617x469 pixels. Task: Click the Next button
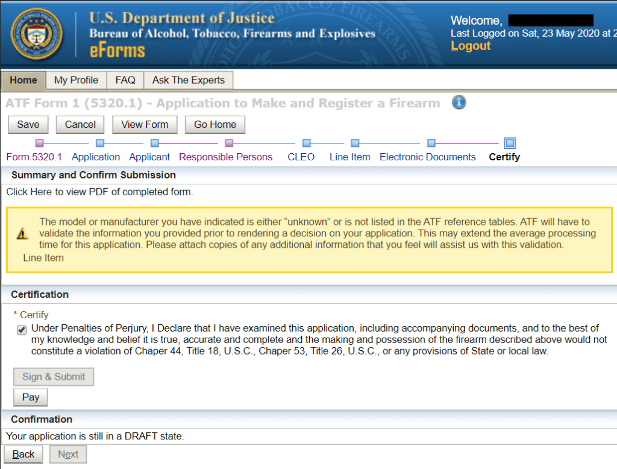(68, 455)
